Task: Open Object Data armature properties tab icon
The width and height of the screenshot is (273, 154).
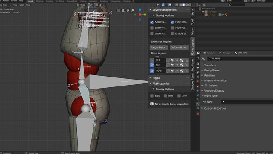Action: pos(197,99)
